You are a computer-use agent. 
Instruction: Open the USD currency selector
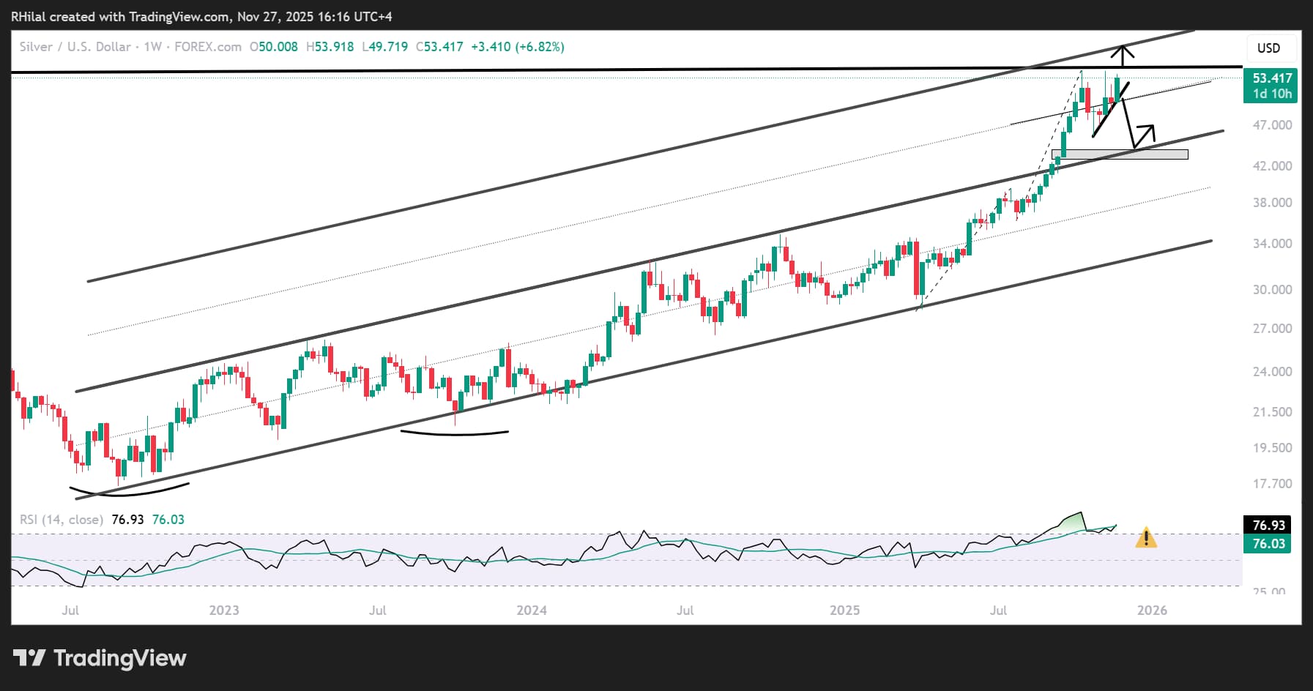[1268, 48]
